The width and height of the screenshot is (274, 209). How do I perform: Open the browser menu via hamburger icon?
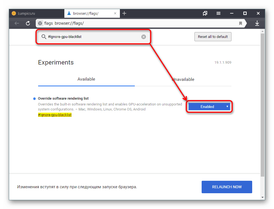[x=218, y=13]
